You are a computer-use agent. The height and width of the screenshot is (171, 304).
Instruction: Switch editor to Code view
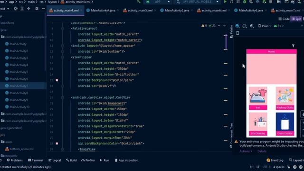pyautogui.click(x=284, y=19)
